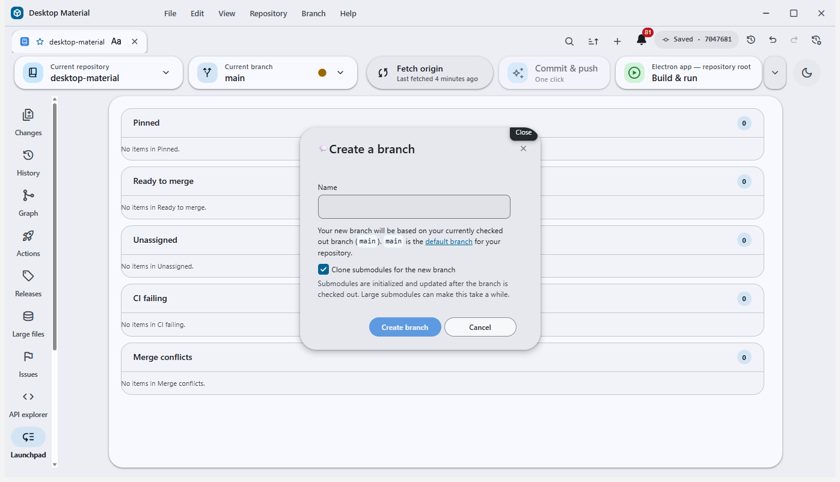Click the undo arrow icon
Screen dimensions: 840x482
tap(773, 40)
